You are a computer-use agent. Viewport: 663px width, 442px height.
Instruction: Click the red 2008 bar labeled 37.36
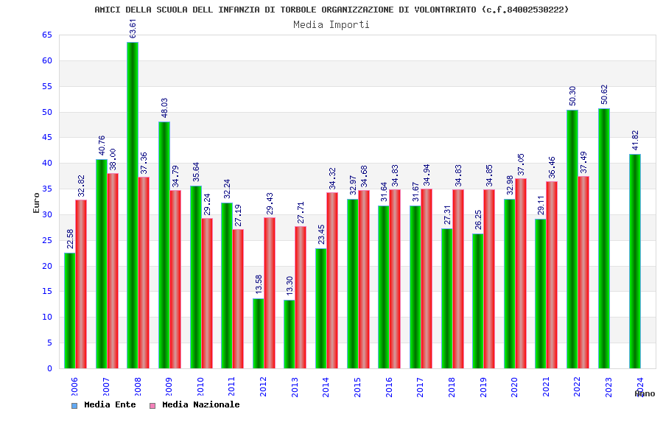[x=144, y=273]
